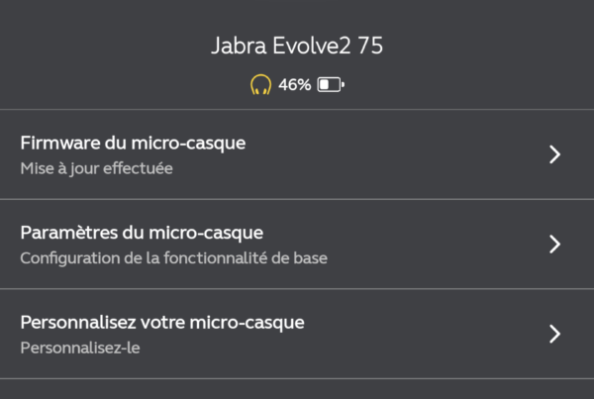Click the 46% battery percentage text
This screenshot has height=399, width=594.
tap(294, 84)
